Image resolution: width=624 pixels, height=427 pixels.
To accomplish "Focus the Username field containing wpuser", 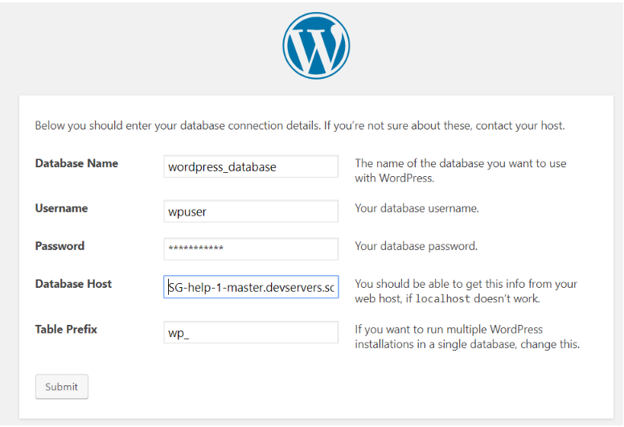I will click(x=251, y=211).
